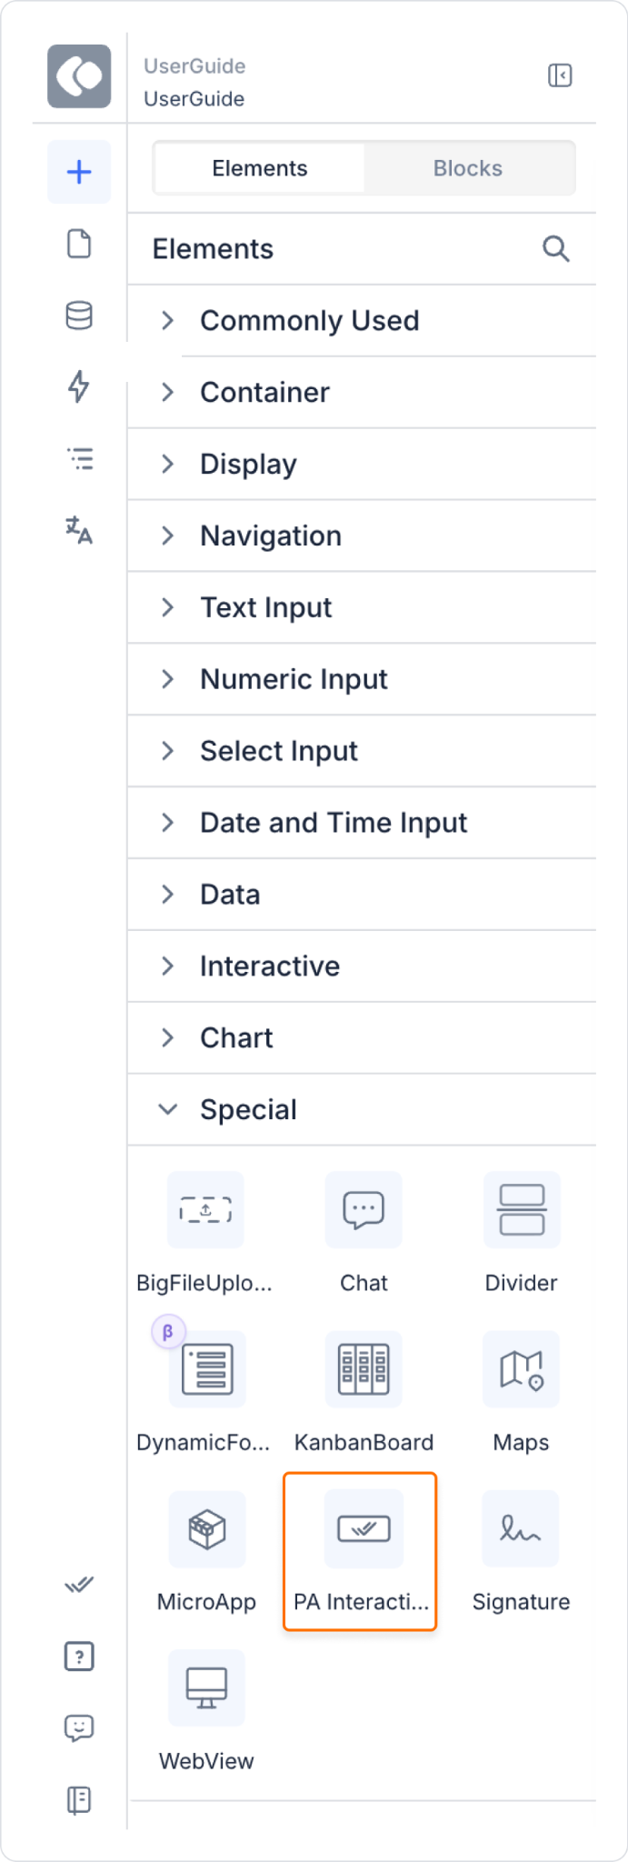Image resolution: width=628 pixels, height=1862 pixels.
Task: Switch to the Elements tab
Action: [x=260, y=168]
